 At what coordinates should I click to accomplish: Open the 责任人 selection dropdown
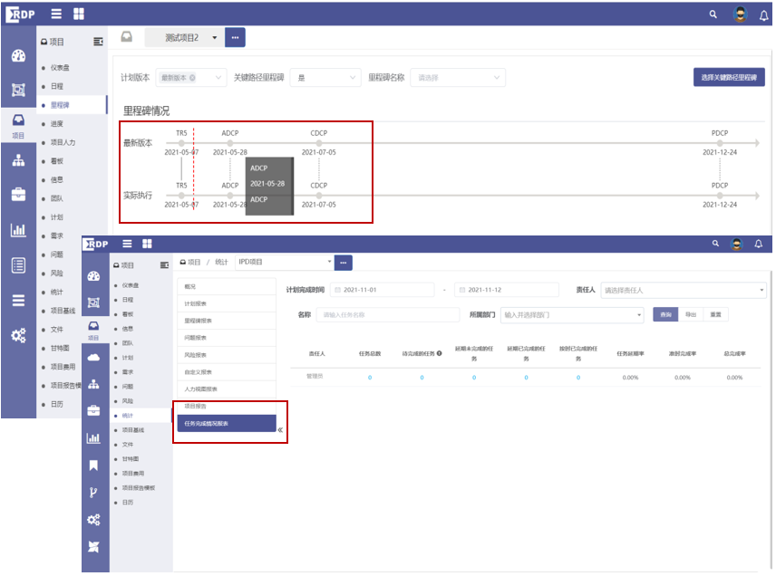tap(684, 290)
